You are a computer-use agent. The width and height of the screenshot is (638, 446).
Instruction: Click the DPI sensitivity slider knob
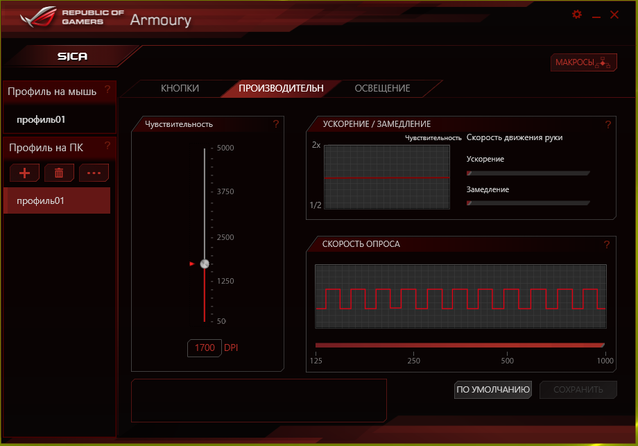tap(205, 264)
